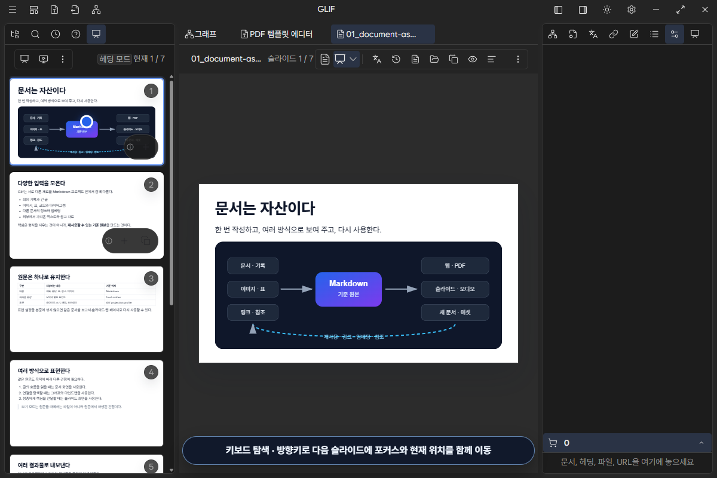Click the text alignment lines icon

coord(492,59)
